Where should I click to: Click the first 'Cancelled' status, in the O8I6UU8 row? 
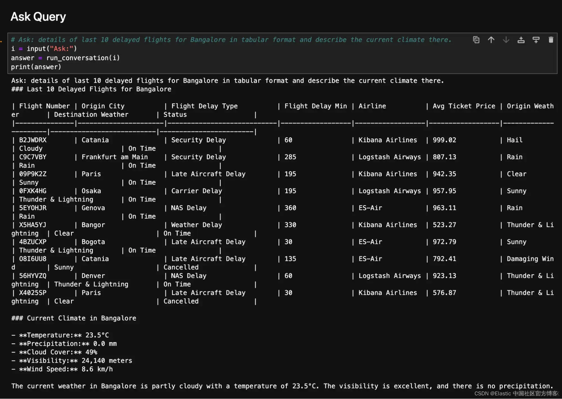181,267
